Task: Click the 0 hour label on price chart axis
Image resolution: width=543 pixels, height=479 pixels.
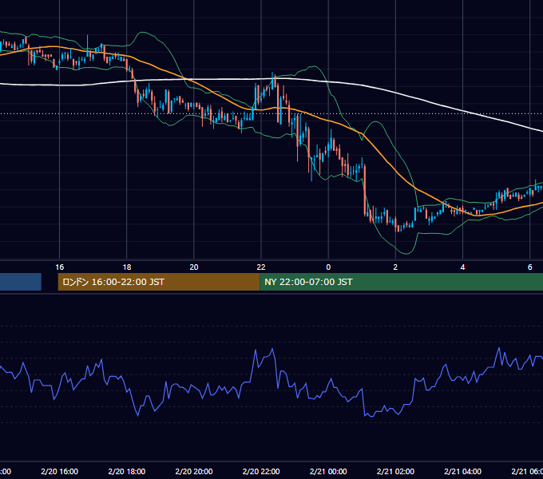Action: (328, 267)
